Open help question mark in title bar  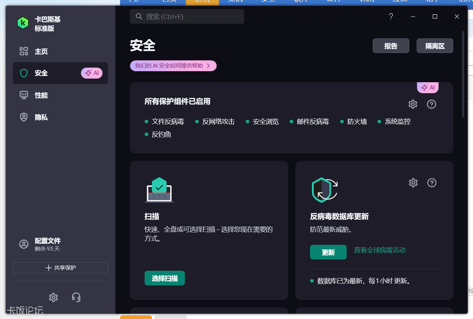(391, 16)
